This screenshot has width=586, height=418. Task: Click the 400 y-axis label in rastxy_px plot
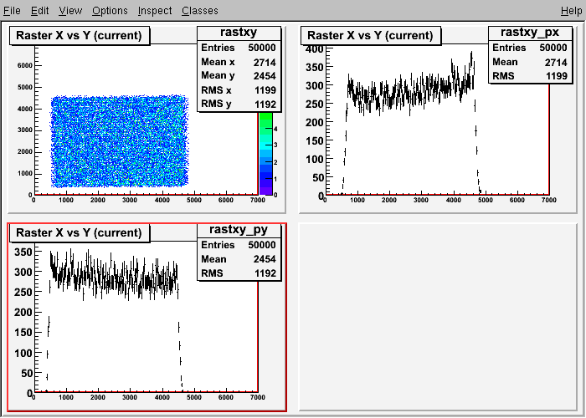314,48
